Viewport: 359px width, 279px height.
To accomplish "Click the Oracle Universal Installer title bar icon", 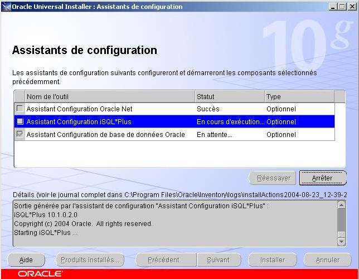I will coord(6,7).
